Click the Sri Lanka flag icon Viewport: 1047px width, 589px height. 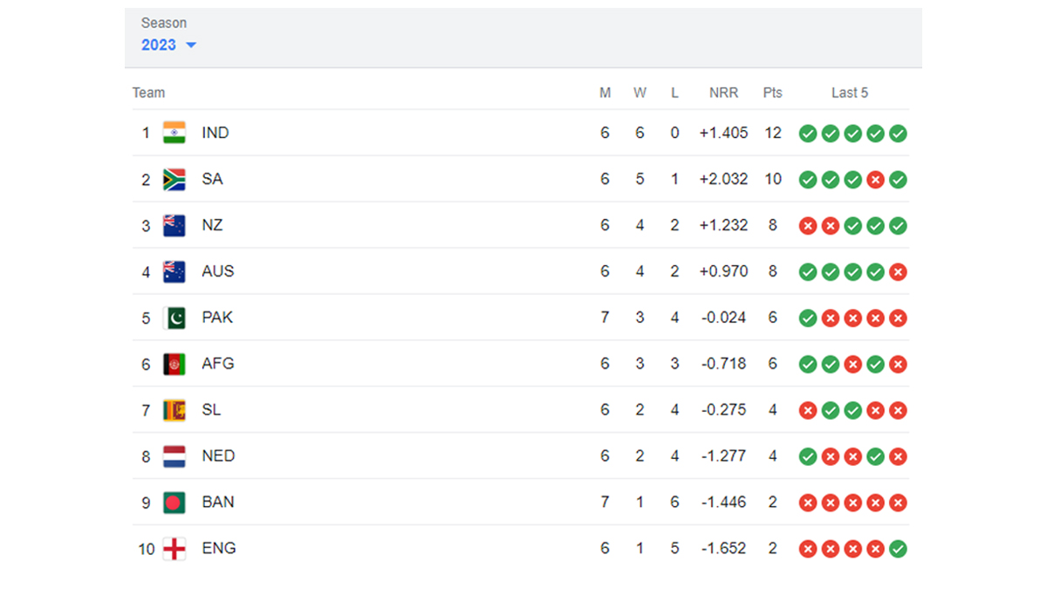174,410
